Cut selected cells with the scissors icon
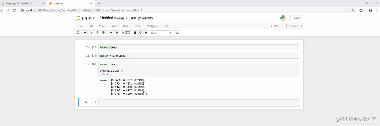 (92, 33)
